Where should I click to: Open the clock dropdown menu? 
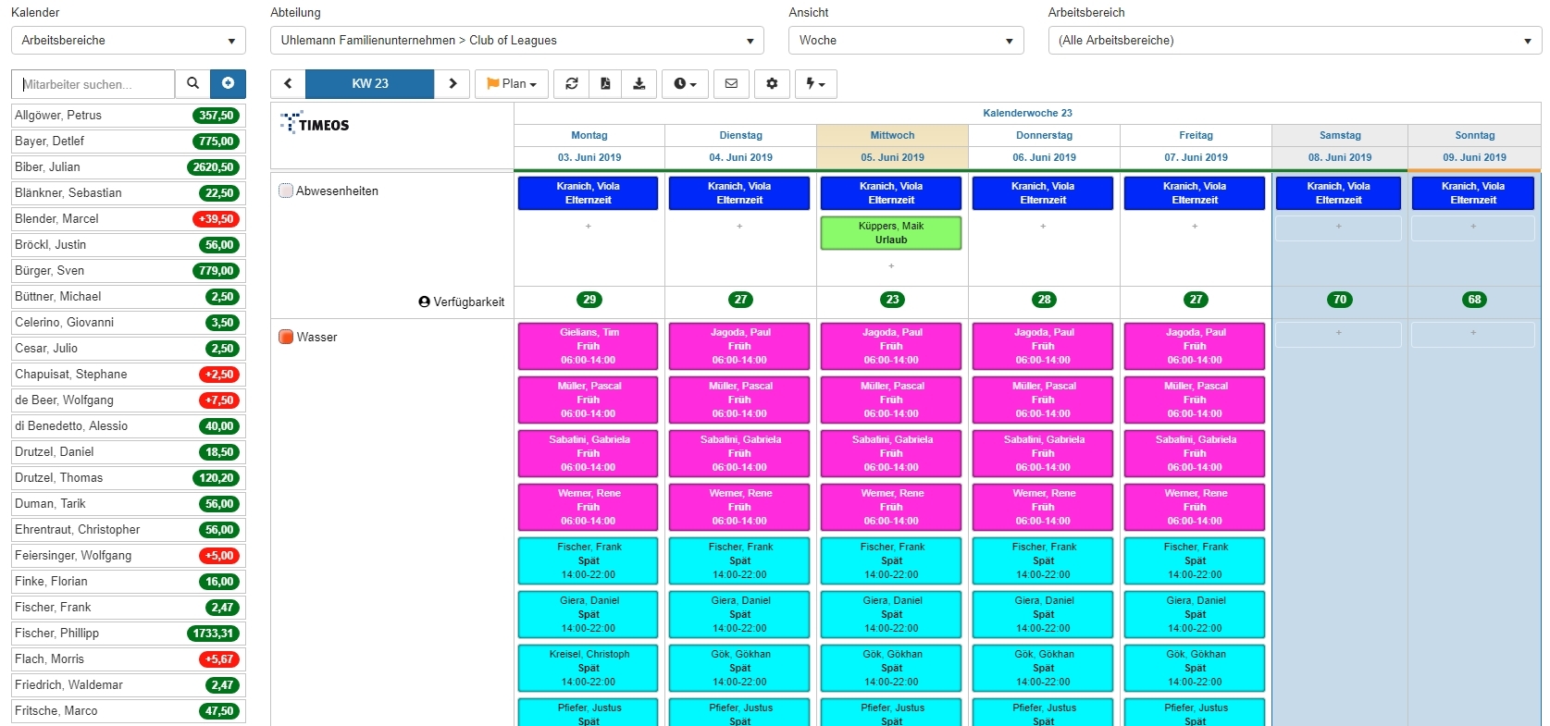point(685,83)
